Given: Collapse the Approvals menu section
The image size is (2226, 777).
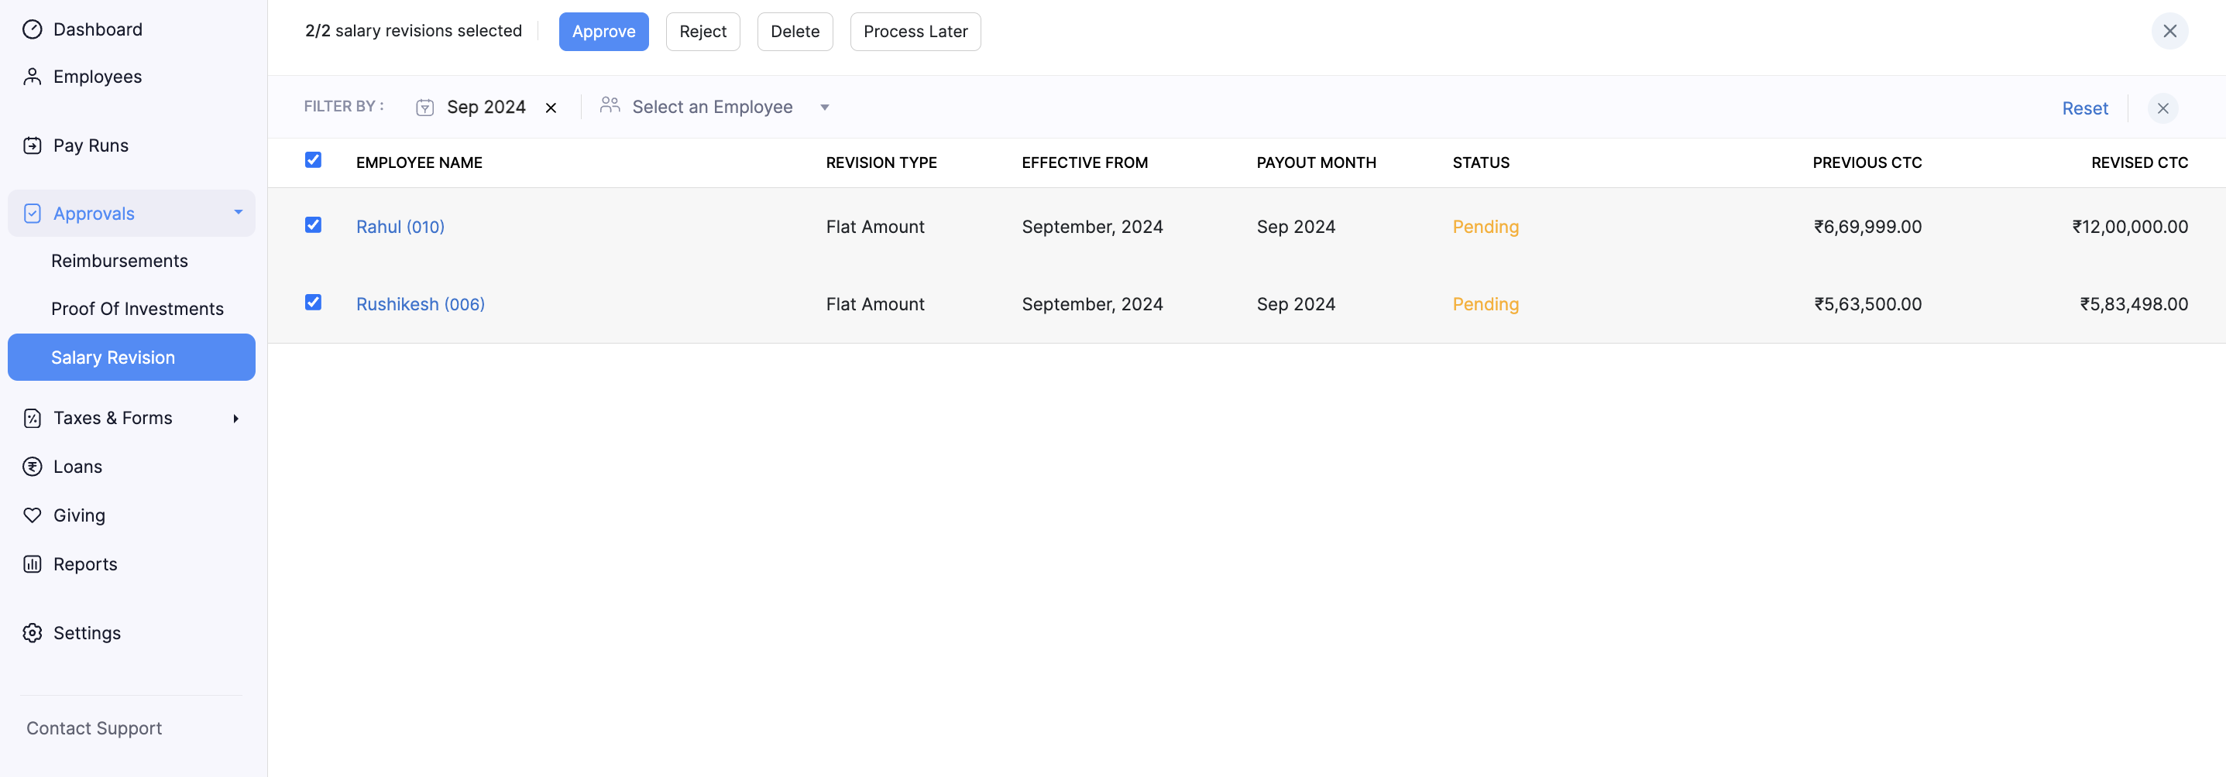Looking at the screenshot, I should [238, 212].
